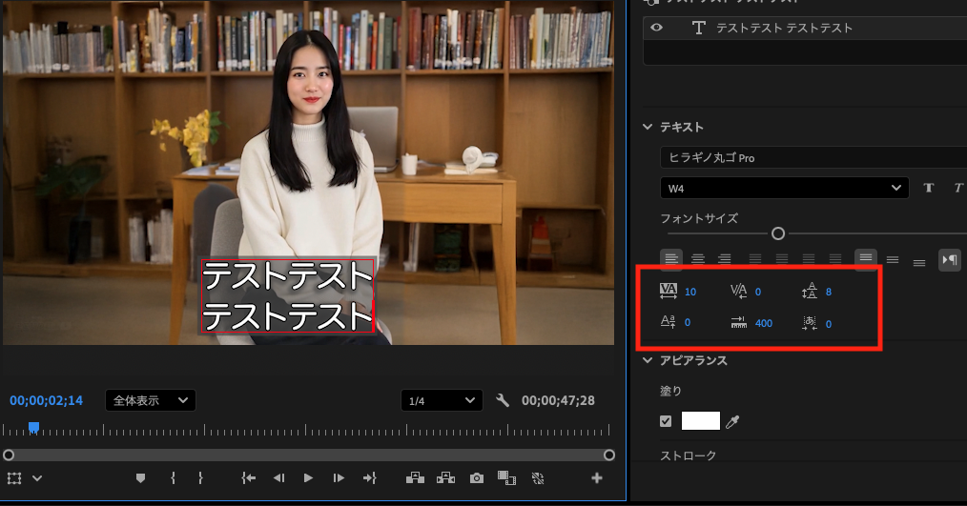
Task: Toggle visibility of the テストテスト text layer
Action: point(656,28)
